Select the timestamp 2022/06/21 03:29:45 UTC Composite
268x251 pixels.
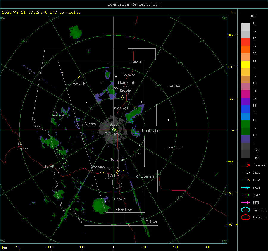point(41,13)
